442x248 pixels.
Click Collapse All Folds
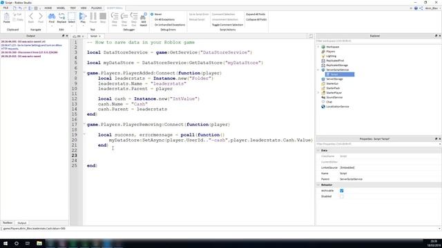click(256, 19)
